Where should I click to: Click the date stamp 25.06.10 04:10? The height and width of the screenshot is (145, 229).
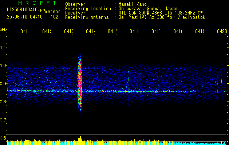coord(25,17)
